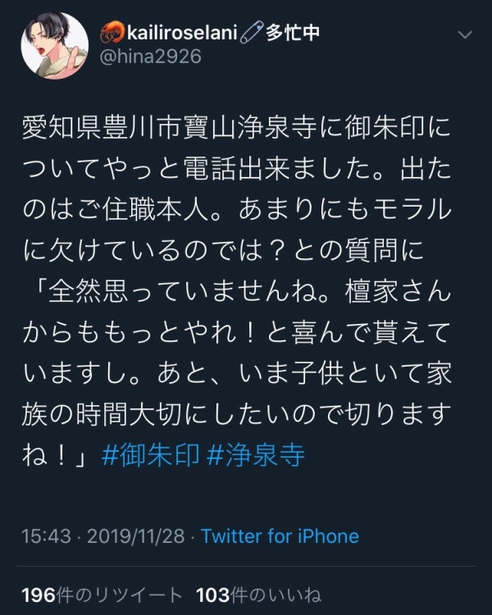This screenshot has width=492, height=615.
Task: Open the #浄泉寺 hashtag
Action: click(256, 456)
